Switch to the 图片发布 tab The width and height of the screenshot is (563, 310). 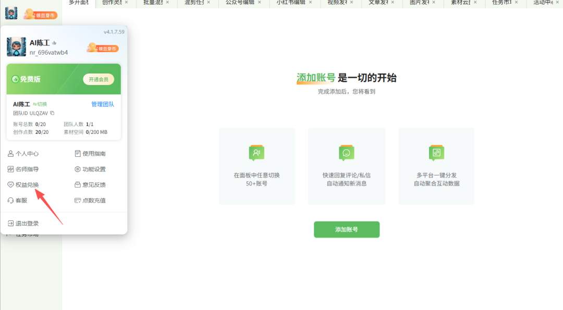[x=420, y=3]
